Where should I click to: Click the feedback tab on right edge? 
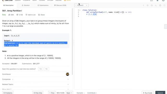(x=165, y=27)
